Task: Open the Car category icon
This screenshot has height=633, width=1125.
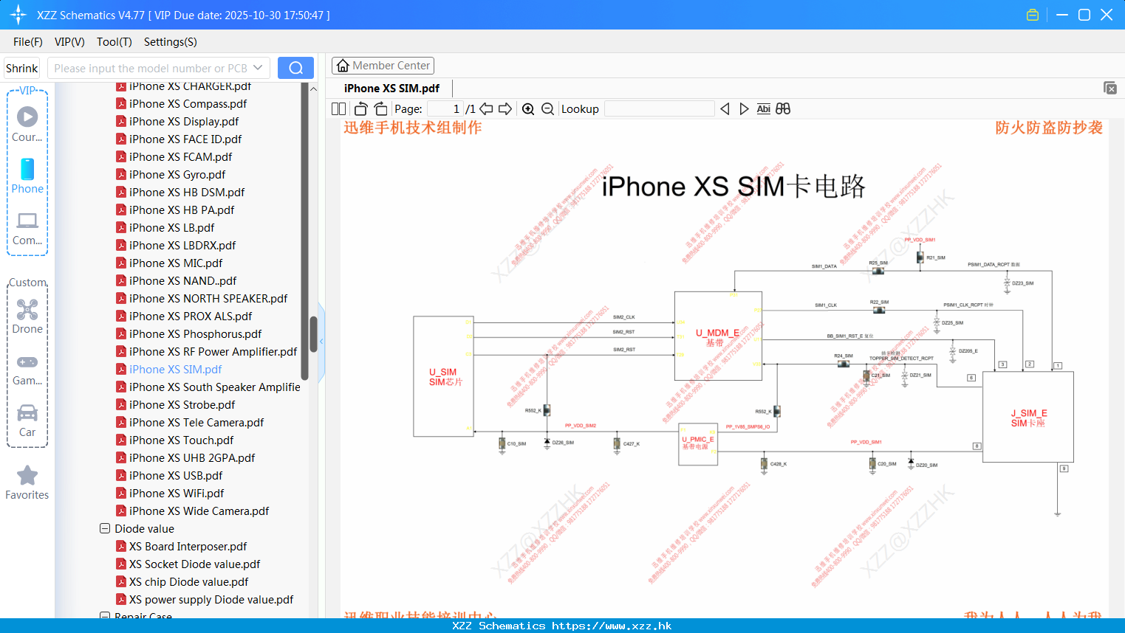Action: coord(27,412)
